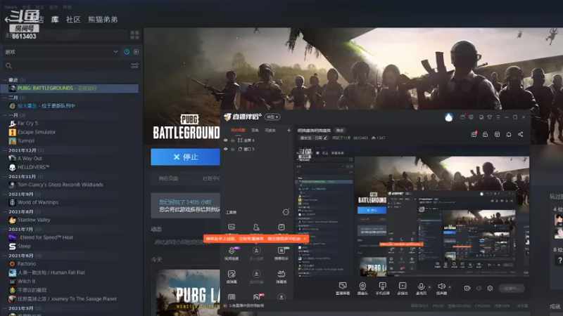Click the round icon beside 工具箱 header
The width and height of the screenshot is (563, 316).
click(x=286, y=212)
